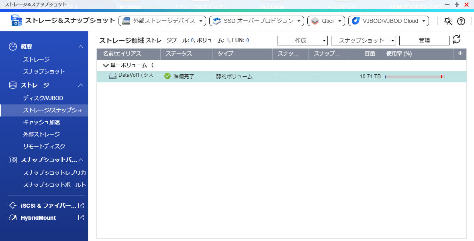Click the iSCSI & ファイバー icon

tap(13, 206)
